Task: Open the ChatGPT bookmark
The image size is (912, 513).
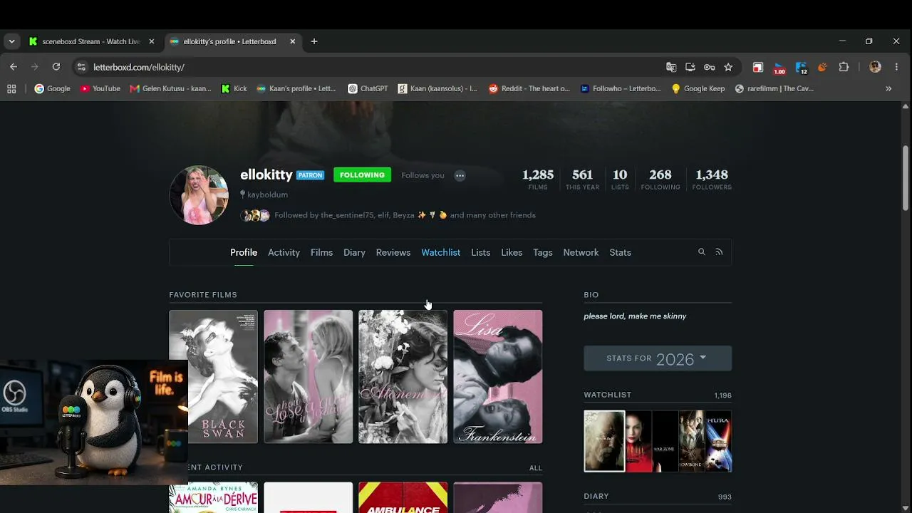Action: (368, 88)
